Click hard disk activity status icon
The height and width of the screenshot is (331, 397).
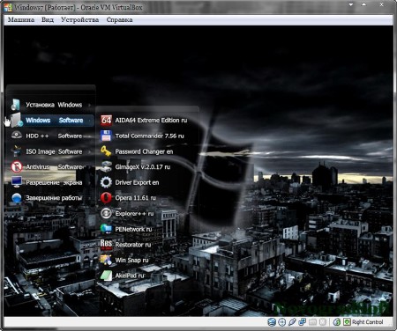[272, 322]
